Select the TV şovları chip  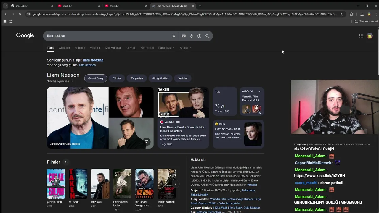137,78
